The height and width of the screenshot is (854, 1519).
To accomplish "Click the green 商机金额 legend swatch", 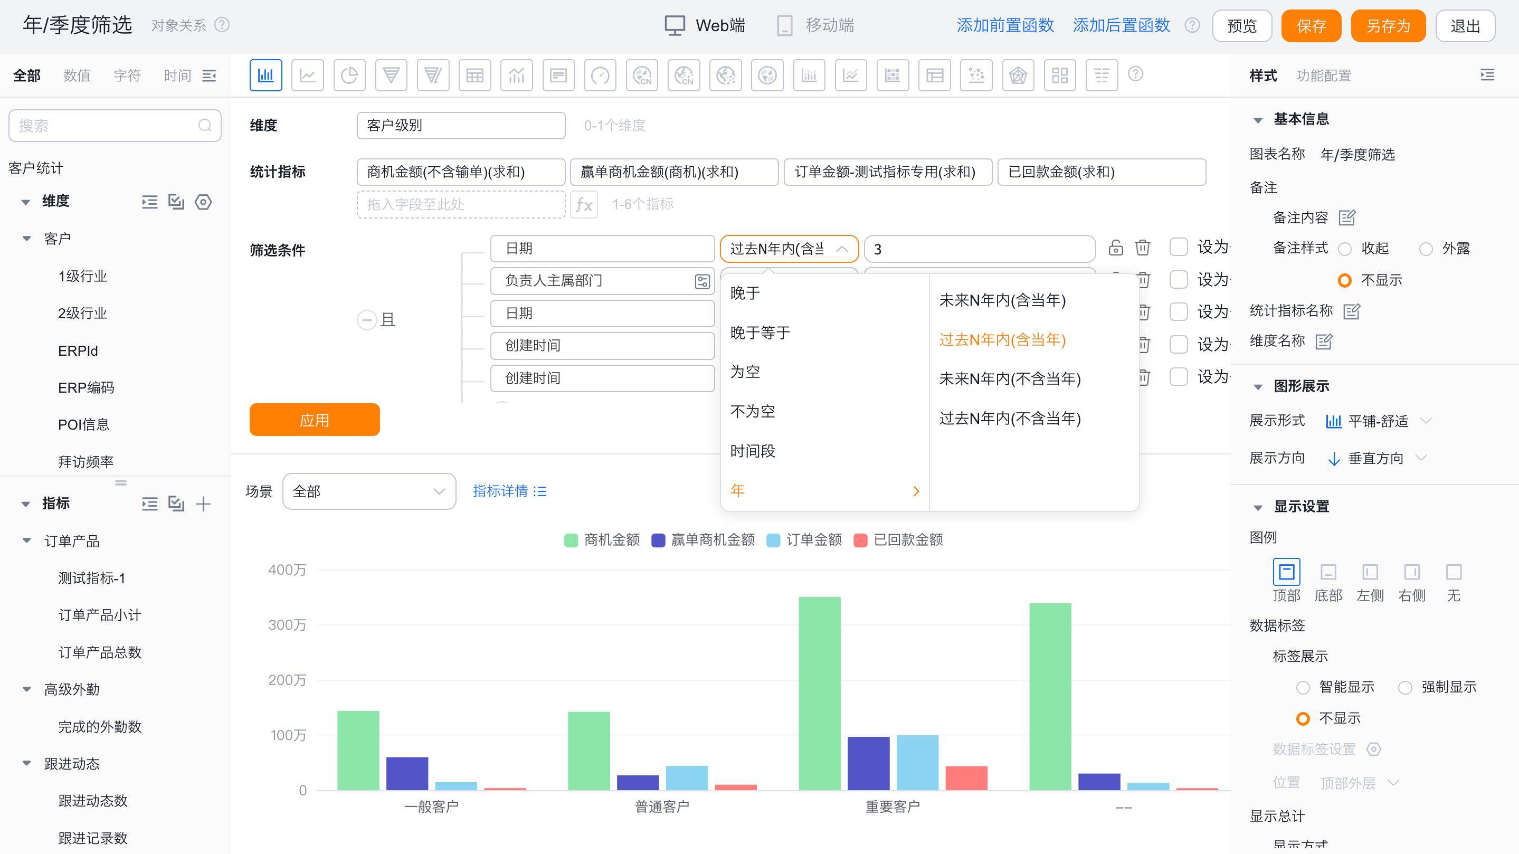I will pyautogui.click(x=570, y=540).
